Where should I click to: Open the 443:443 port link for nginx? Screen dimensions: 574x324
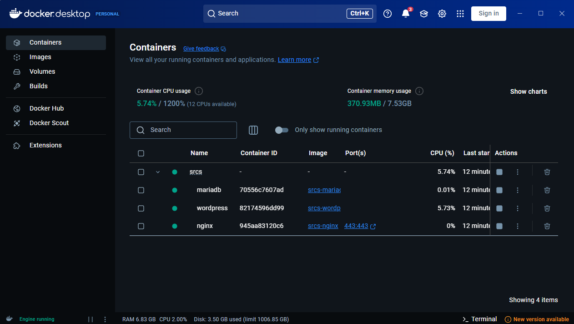pyautogui.click(x=356, y=226)
